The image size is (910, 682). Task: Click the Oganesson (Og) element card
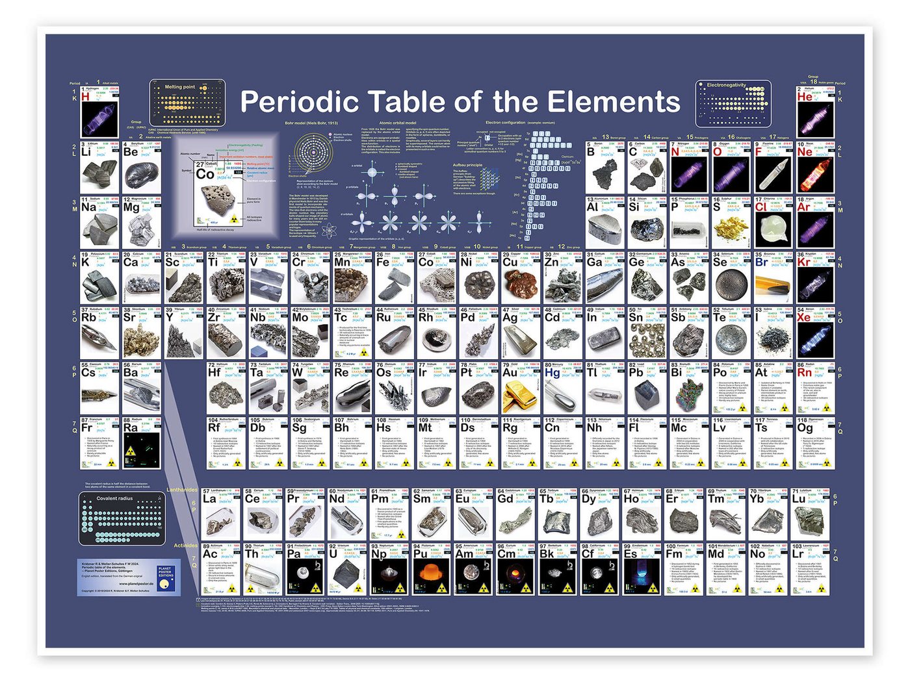816,443
